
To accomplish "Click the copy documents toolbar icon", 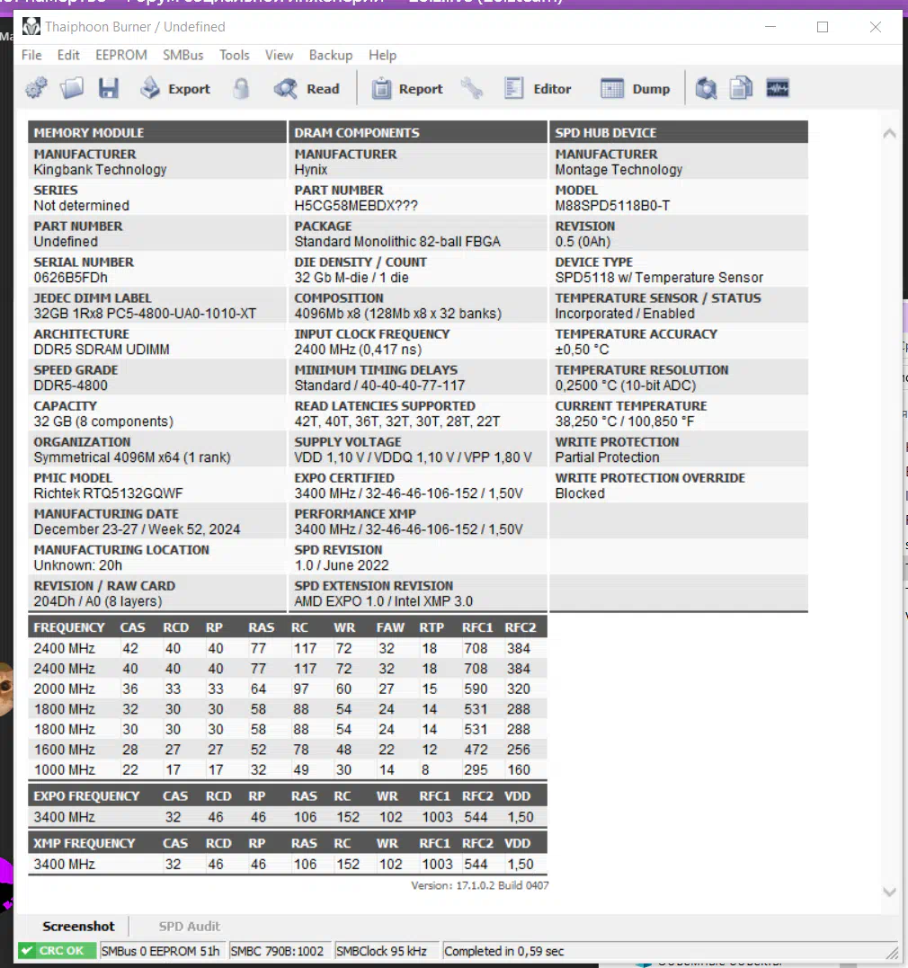I will (741, 88).
